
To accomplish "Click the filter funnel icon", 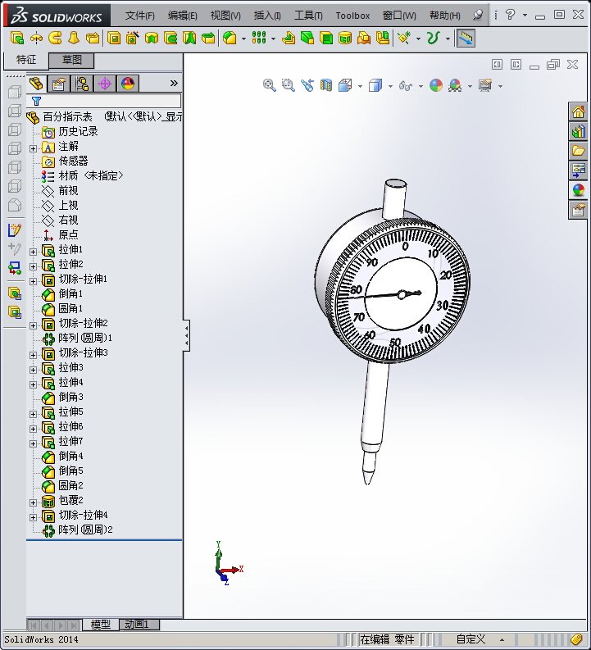I will [x=36, y=101].
